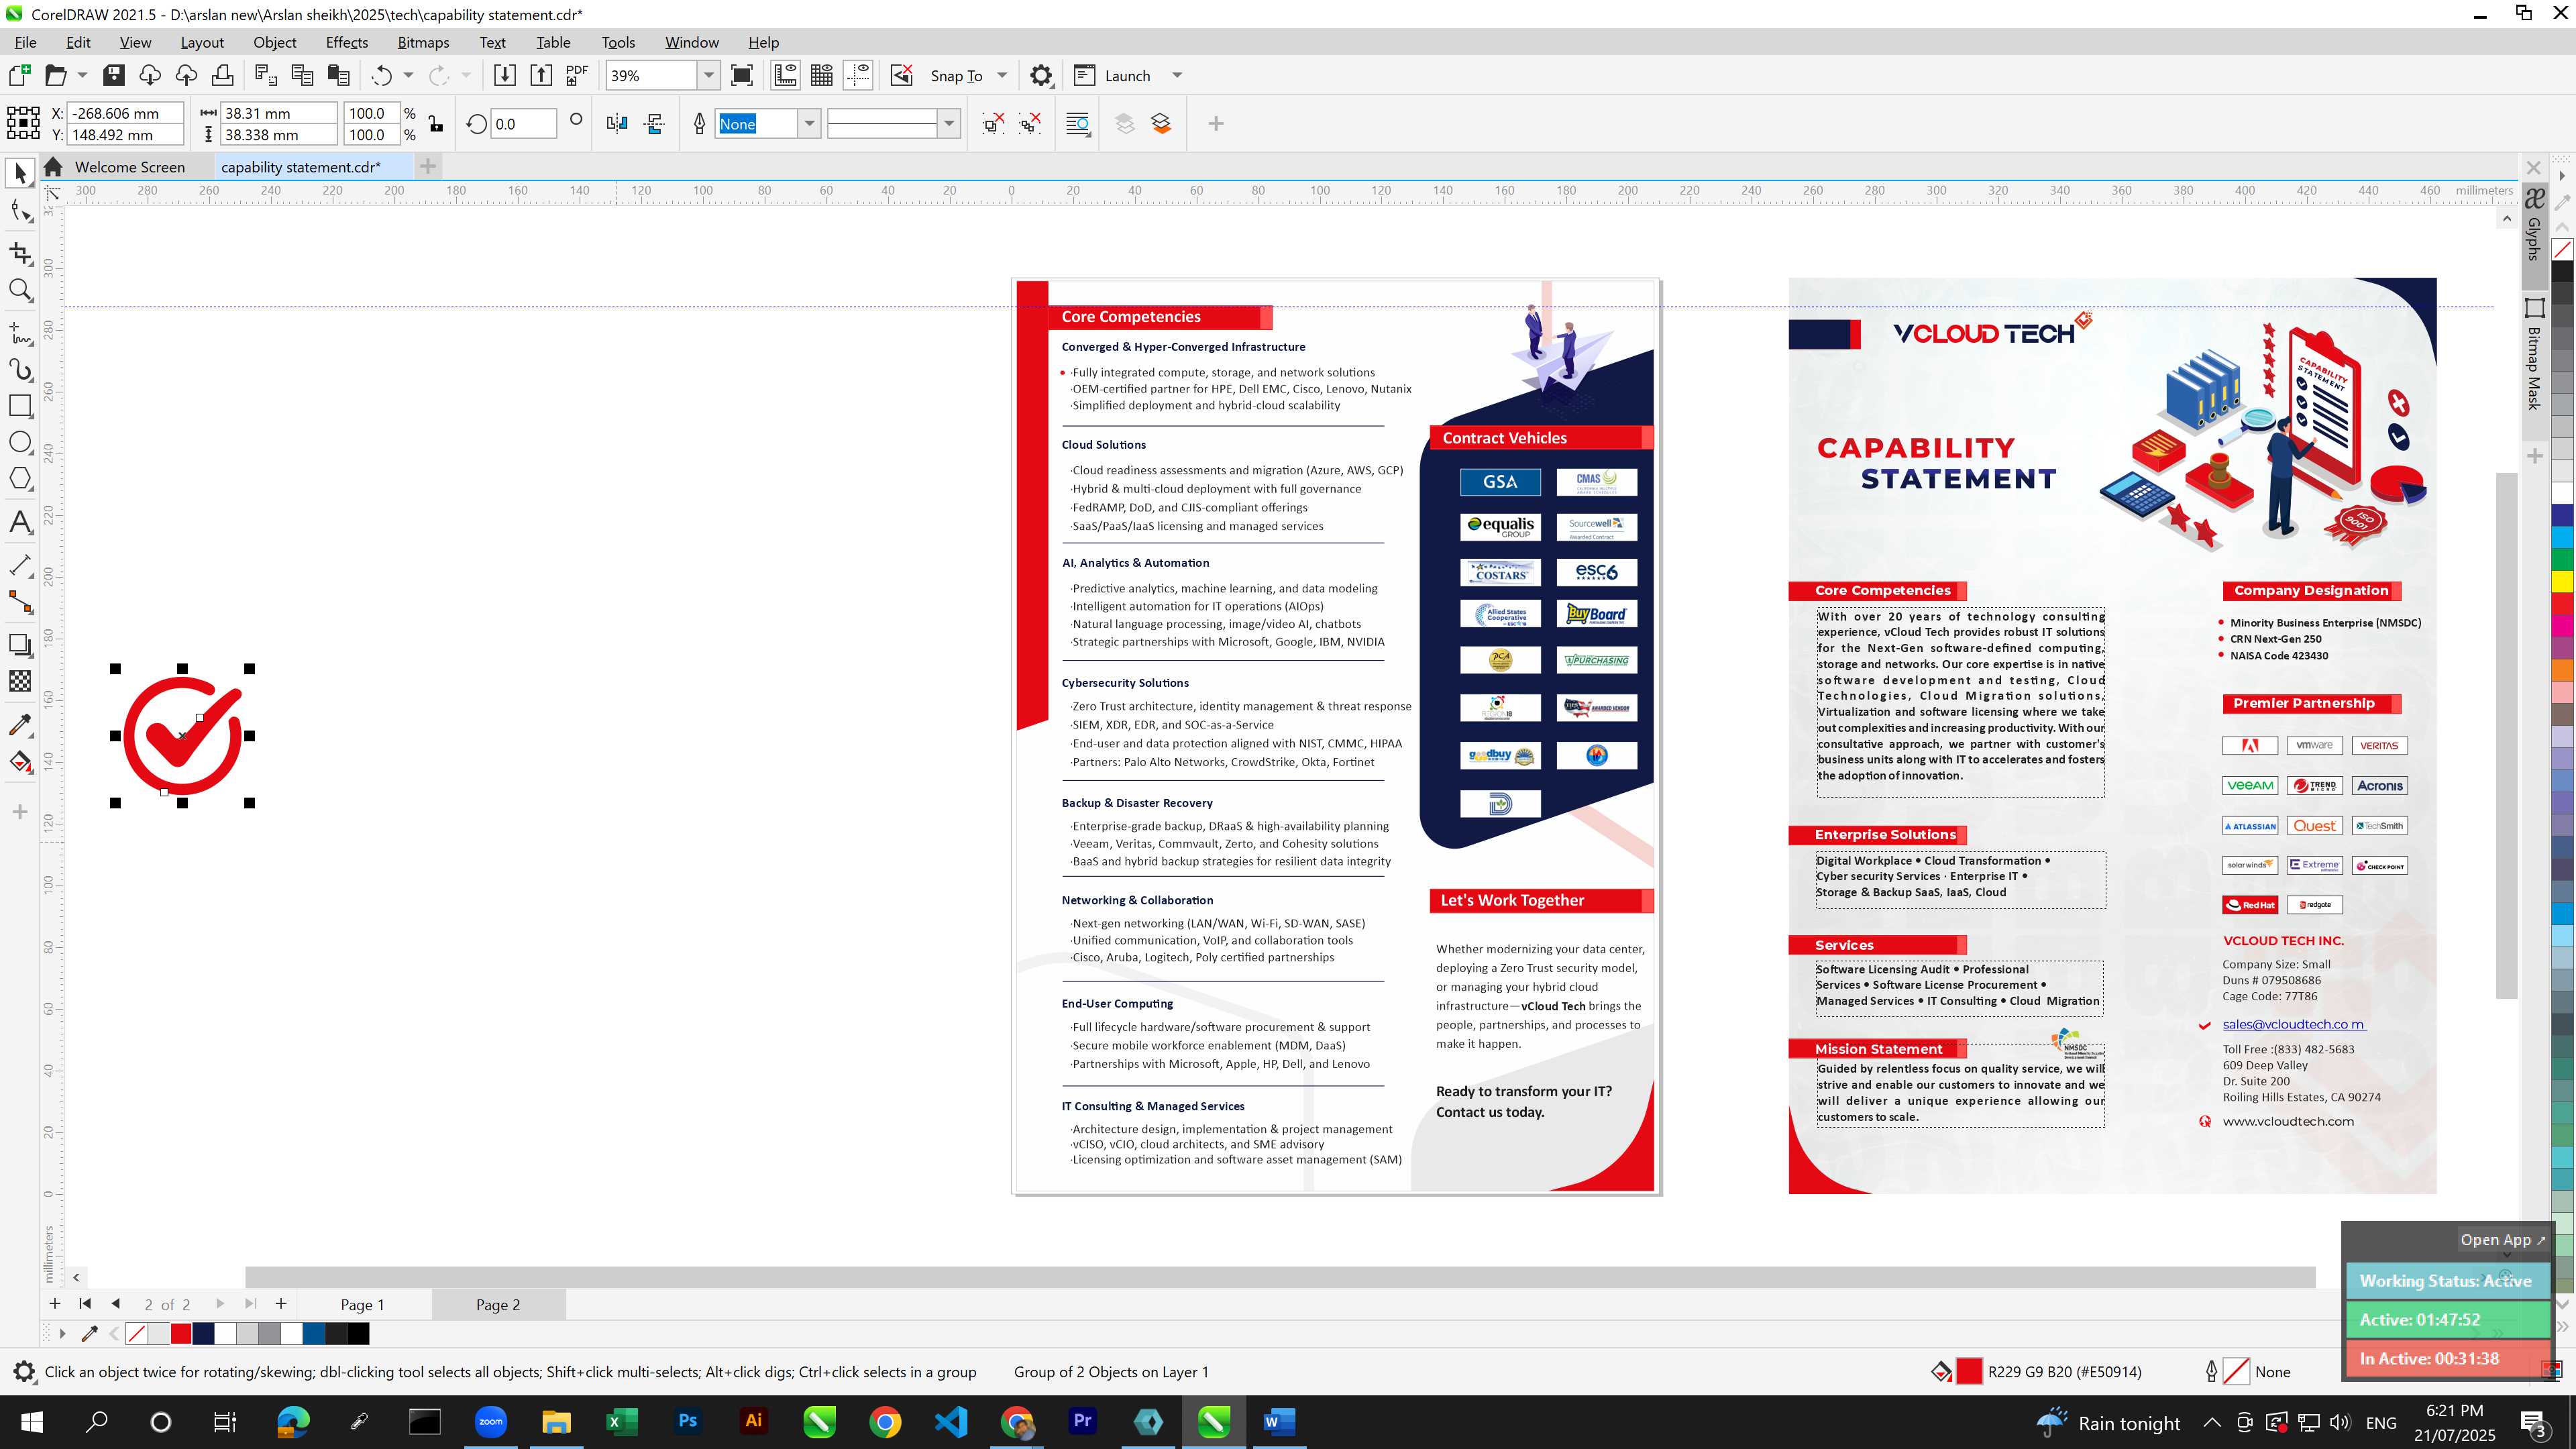Open the File menu
This screenshot has width=2576, height=1449.
click(x=26, y=42)
